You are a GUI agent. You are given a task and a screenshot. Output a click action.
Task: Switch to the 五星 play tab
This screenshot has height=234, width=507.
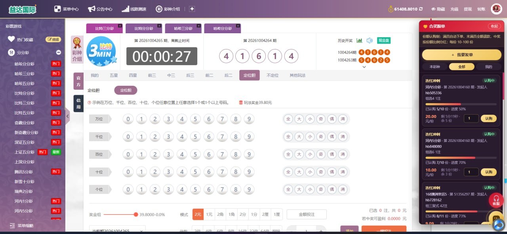click(114, 75)
